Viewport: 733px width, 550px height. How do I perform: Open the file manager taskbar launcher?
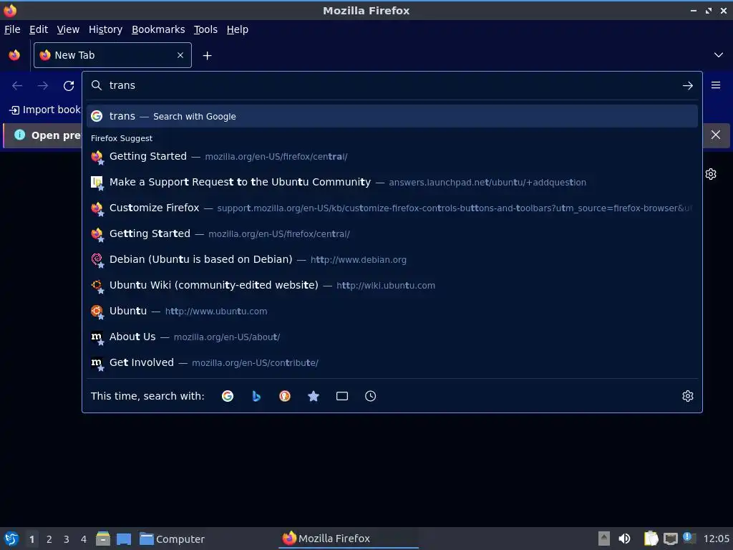103,539
